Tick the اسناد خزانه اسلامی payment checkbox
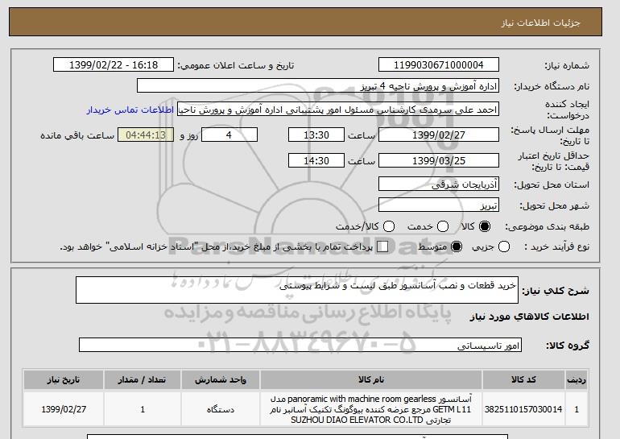Viewport: 620px width, 439px height. pos(382,246)
